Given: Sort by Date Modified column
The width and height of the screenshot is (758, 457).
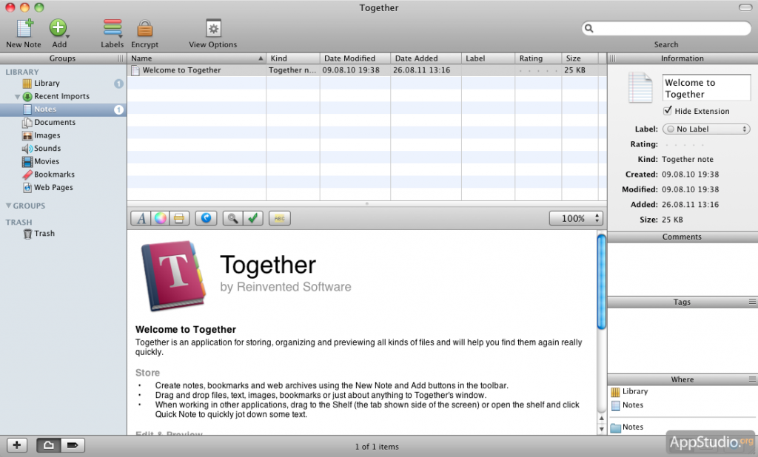Looking at the screenshot, I should (355, 58).
